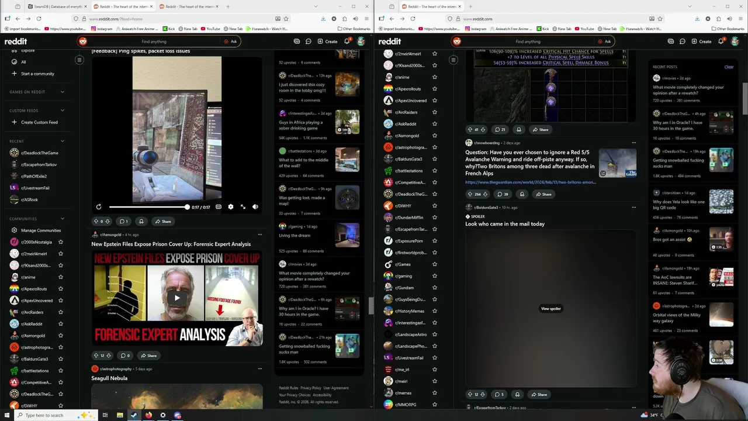Open theguardian.com link in snowboarding post
Image resolution: width=748 pixels, height=421 pixels.
[x=531, y=182]
